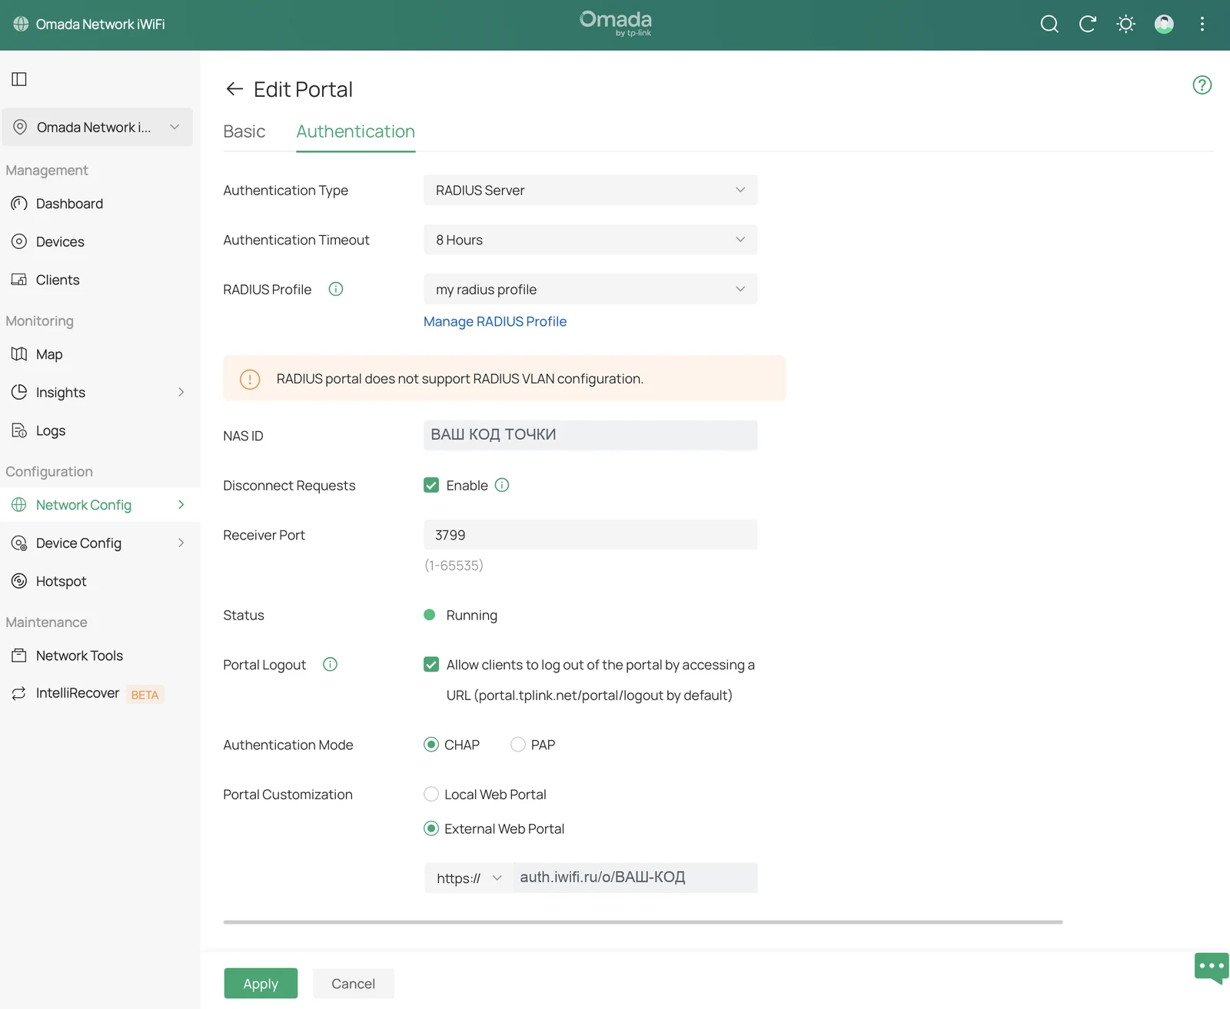Click the Device Config text in sidebar

(78, 543)
